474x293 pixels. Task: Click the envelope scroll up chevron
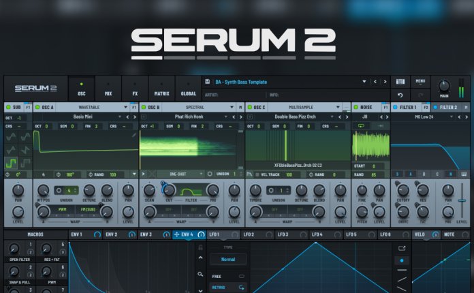pos(200,258)
